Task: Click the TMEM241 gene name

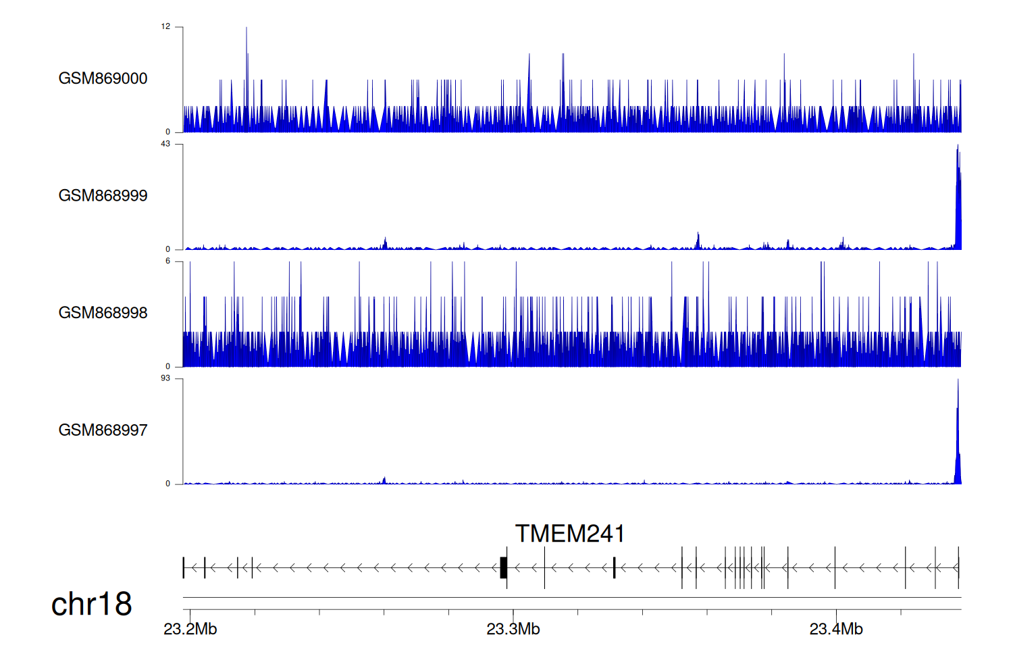Action: 569,534
